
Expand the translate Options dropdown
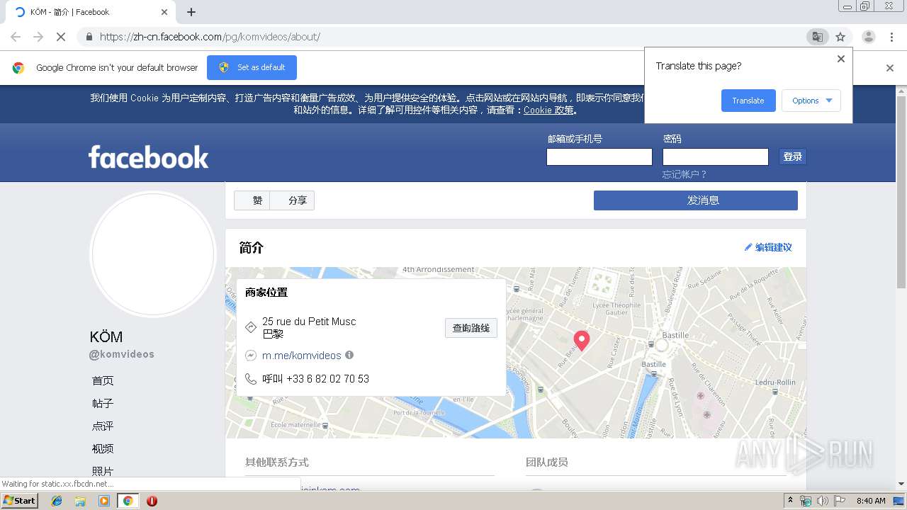point(811,101)
